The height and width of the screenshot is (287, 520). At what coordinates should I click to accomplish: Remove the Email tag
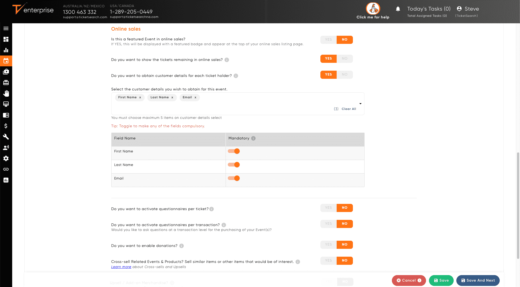[x=195, y=97]
